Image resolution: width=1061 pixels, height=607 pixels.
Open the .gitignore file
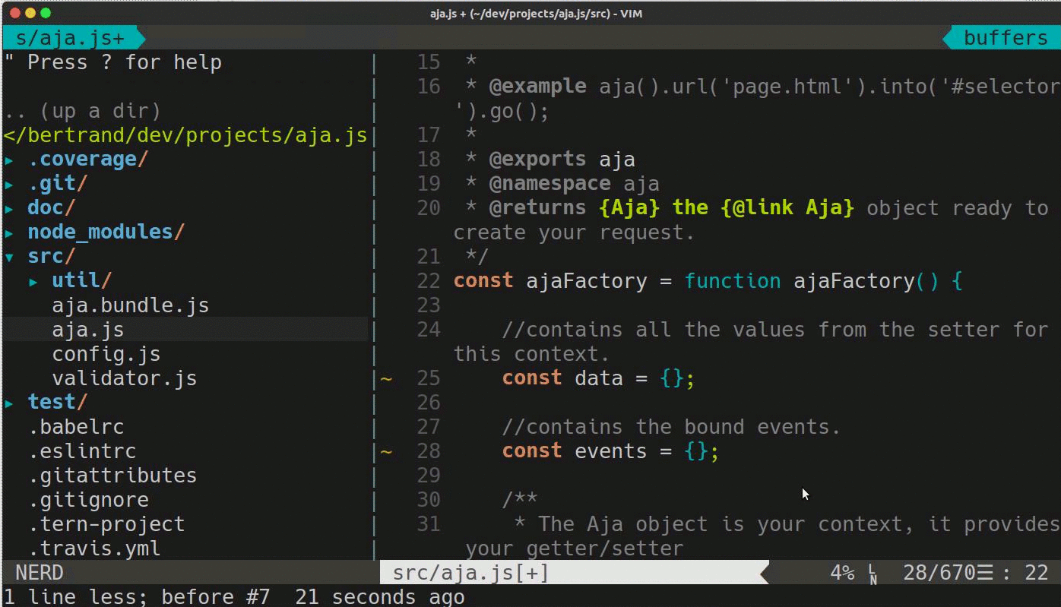(x=88, y=500)
